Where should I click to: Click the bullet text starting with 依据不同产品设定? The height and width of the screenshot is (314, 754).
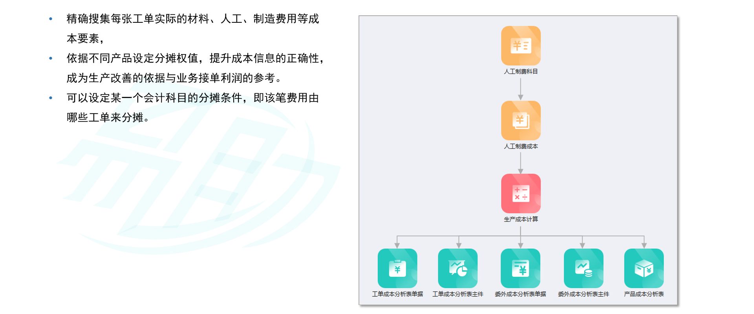pyautogui.click(x=195, y=58)
